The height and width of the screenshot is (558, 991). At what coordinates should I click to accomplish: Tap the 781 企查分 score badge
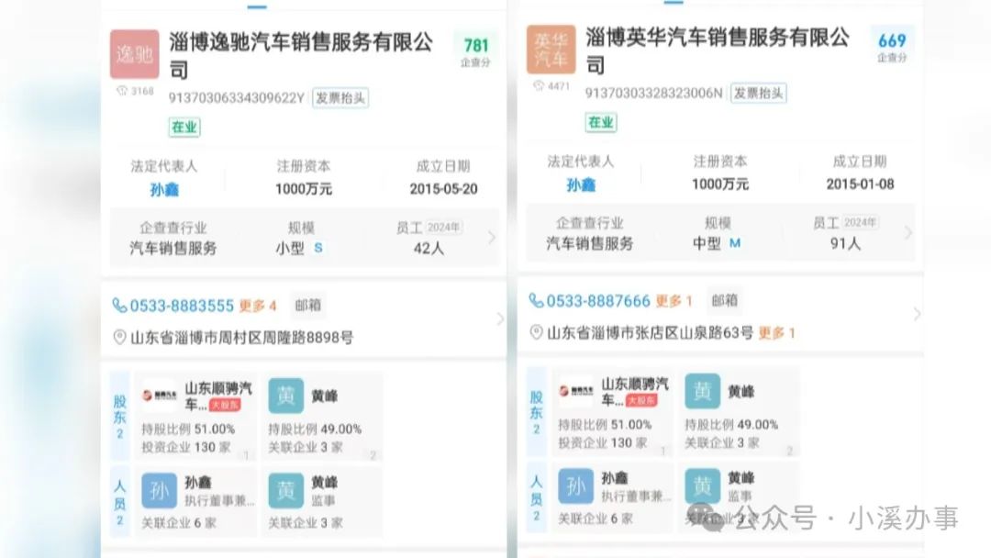click(x=476, y=51)
